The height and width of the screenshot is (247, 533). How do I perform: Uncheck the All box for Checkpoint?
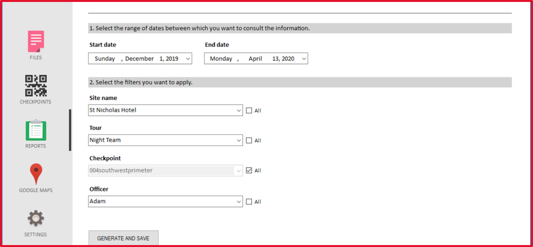249,170
